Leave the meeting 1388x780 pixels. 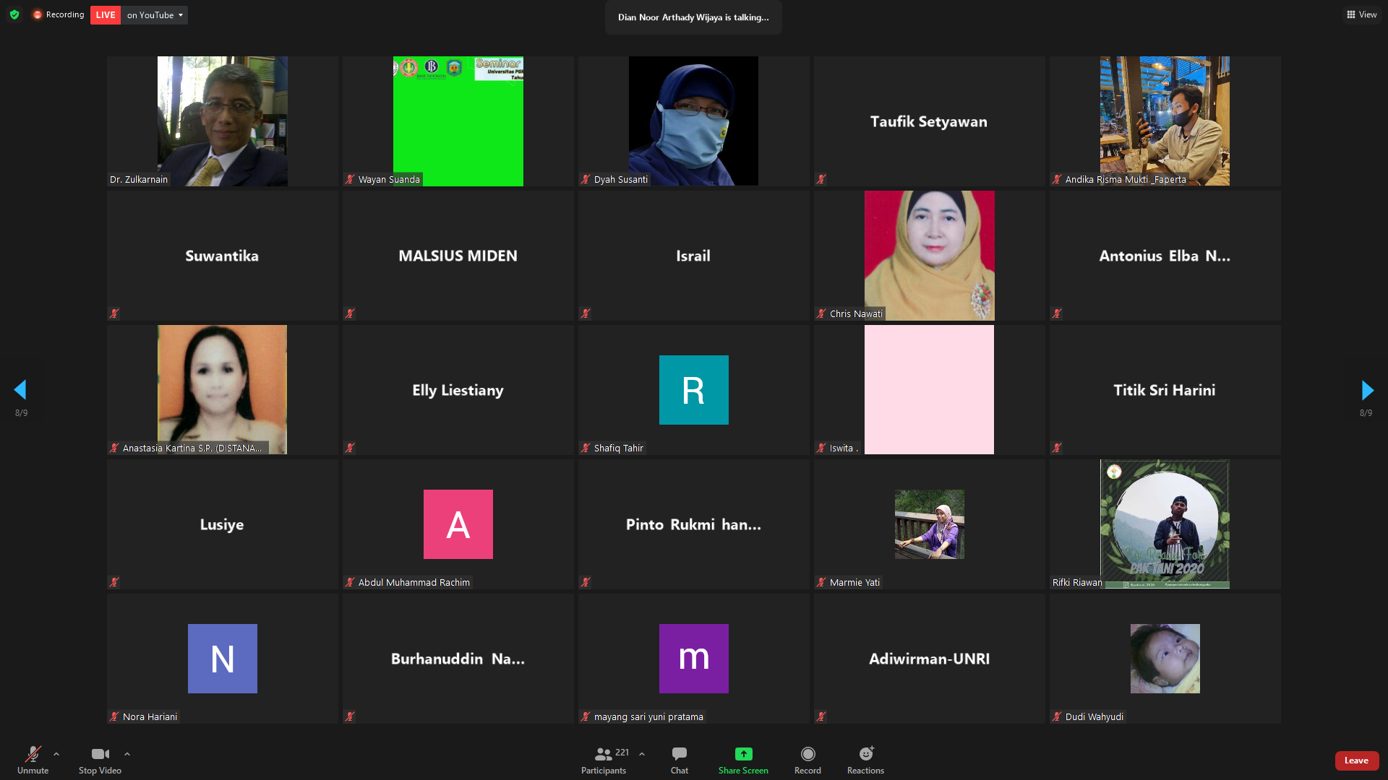[1356, 760]
